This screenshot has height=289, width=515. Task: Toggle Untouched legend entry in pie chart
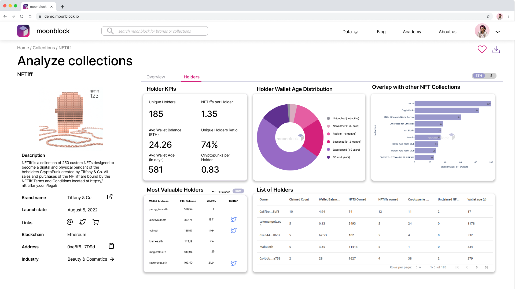[343, 119]
